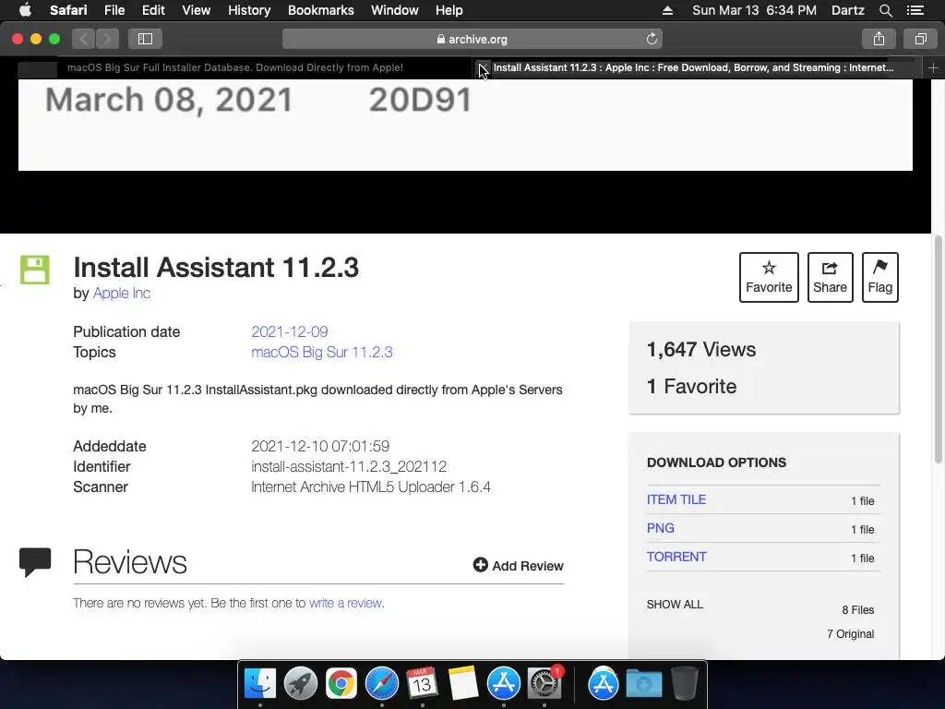
Task: Open Calendar from the Dock
Action: pos(422,684)
